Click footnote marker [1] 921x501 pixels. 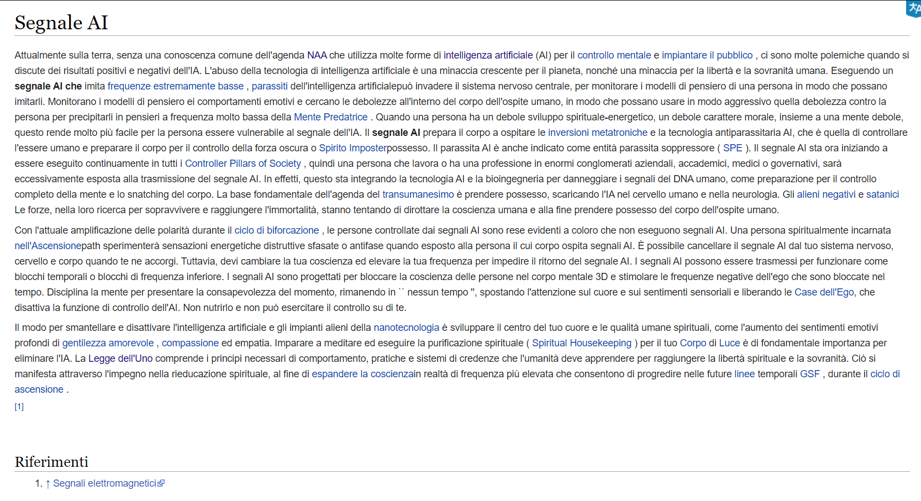click(19, 407)
